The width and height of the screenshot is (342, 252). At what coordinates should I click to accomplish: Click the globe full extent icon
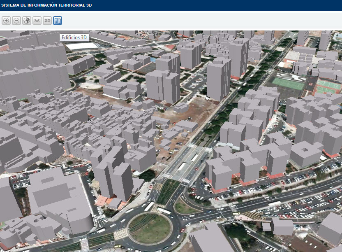pyautogui.click(x=27, y=21)
